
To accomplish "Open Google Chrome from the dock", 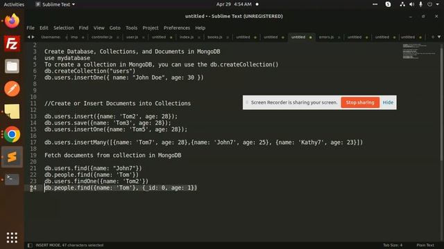I will point(12,134).
